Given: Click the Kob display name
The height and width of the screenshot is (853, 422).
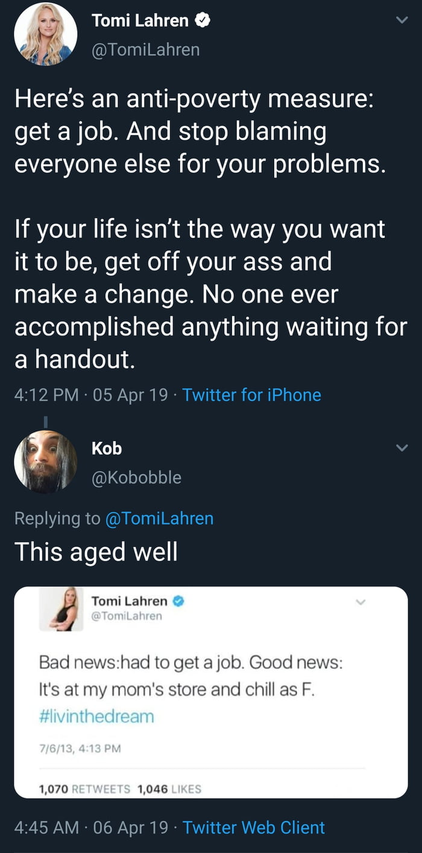Looking at the screenshot, I should (x=107, y=448).
